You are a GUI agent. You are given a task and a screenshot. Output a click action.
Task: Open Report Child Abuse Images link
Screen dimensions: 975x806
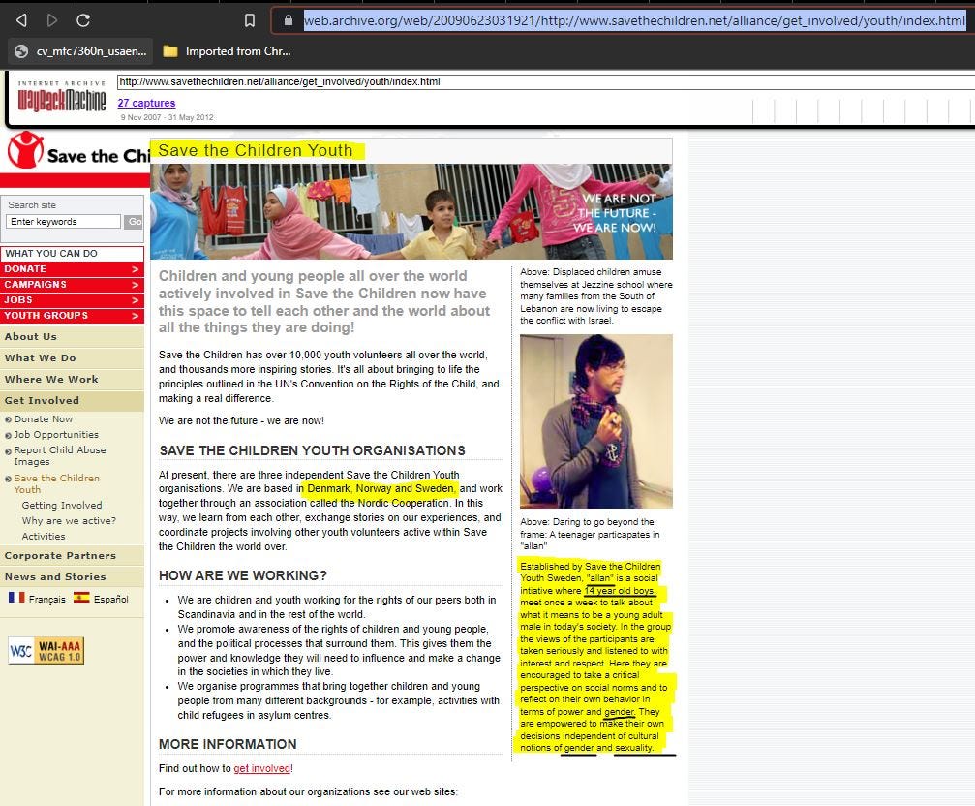point(60,456)
